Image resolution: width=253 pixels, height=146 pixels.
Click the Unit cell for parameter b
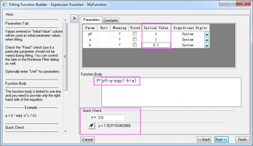(x=104, y=45)
